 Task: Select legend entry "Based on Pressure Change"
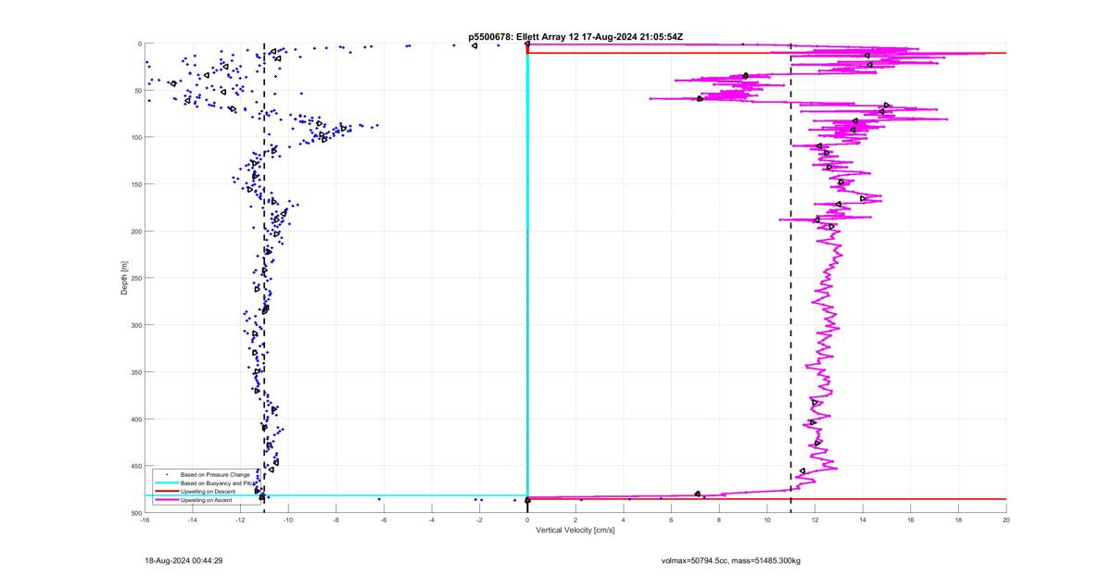[x=215, y=474]
